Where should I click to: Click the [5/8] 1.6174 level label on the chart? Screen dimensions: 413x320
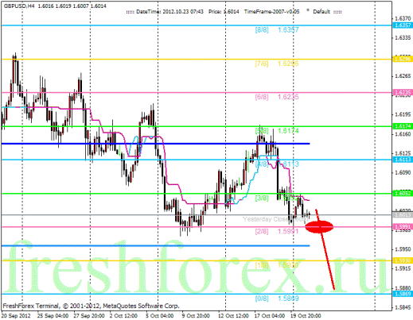(277, 131)
